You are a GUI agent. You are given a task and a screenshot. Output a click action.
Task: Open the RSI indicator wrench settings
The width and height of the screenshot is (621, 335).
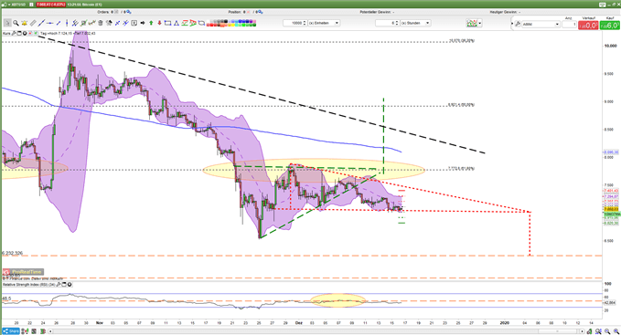point(59,285)
